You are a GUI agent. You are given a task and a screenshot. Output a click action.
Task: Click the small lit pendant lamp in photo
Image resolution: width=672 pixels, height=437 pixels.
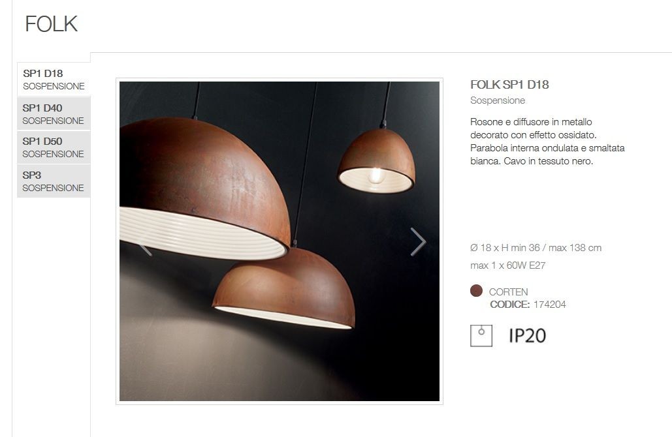[x=376, y=160]
